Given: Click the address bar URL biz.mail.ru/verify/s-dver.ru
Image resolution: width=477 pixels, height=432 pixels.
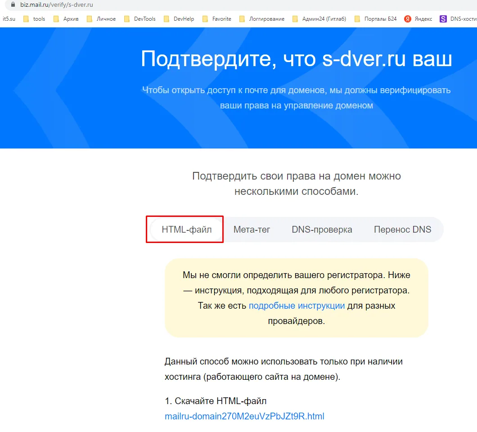Looking at the screenshot, I should 57,4.
